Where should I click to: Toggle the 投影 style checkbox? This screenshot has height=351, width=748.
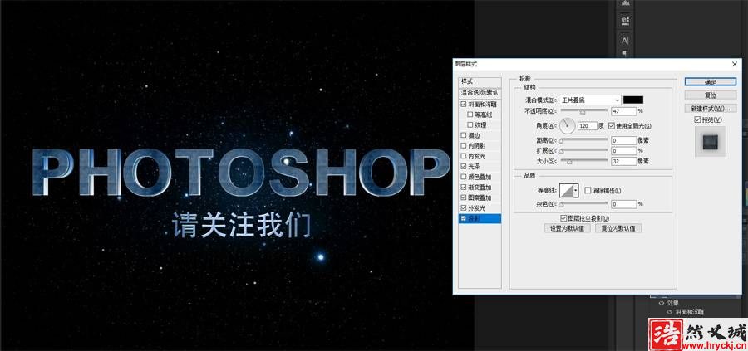point(464,218)
